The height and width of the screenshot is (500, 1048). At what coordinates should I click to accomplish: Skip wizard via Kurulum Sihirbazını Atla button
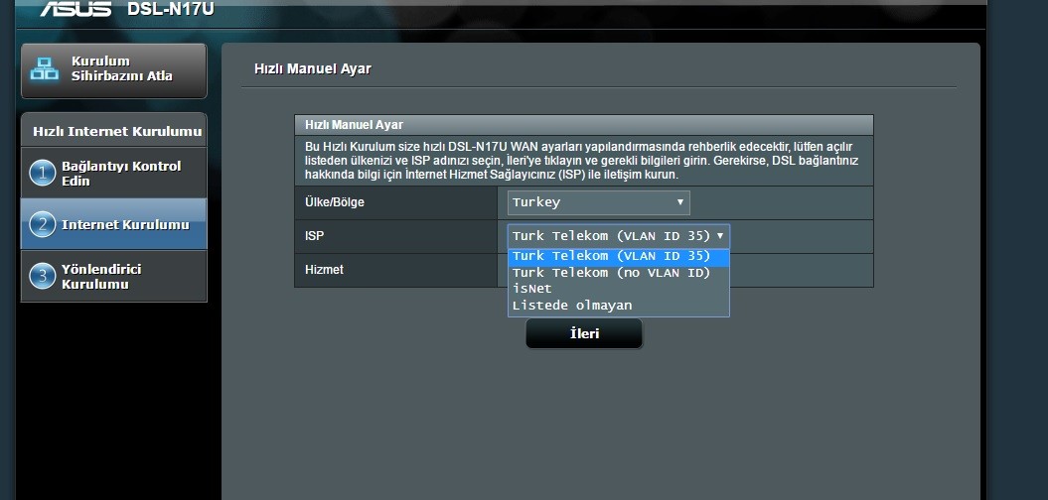point(113,70)
